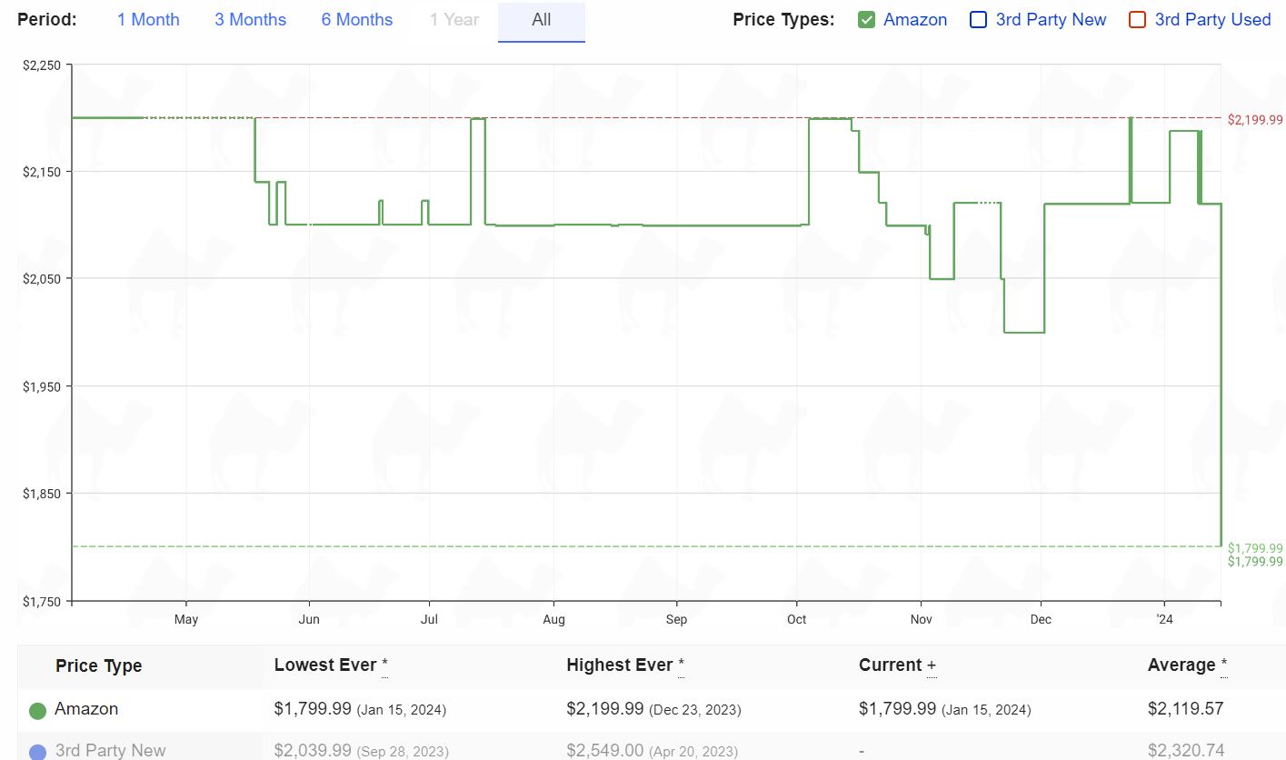The height and width of the screenshot is (760, 1286).
Task: Click the $2,250 y-axis label
Action: [x=42, y=65]
